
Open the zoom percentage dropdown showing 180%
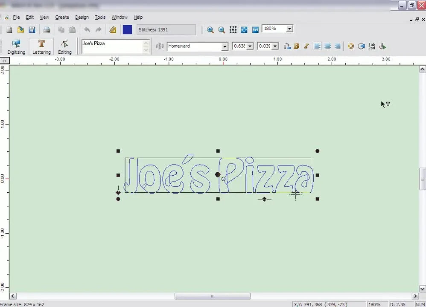(289, 29)
